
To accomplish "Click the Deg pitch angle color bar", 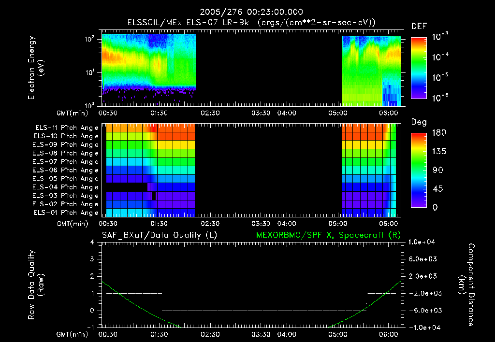I will (x=419, y=170).
